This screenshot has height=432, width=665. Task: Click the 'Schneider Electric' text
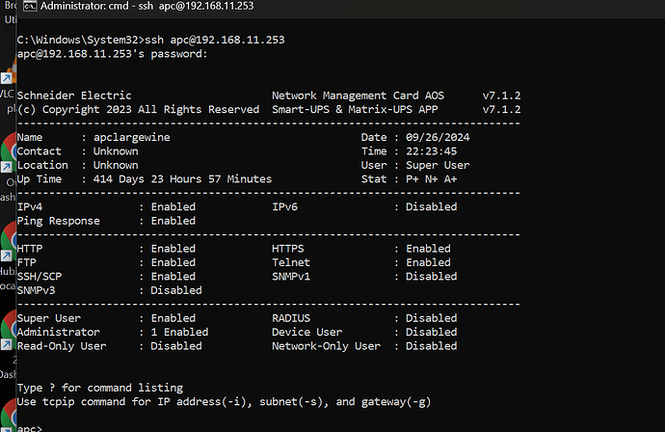(x=74, y=95)
